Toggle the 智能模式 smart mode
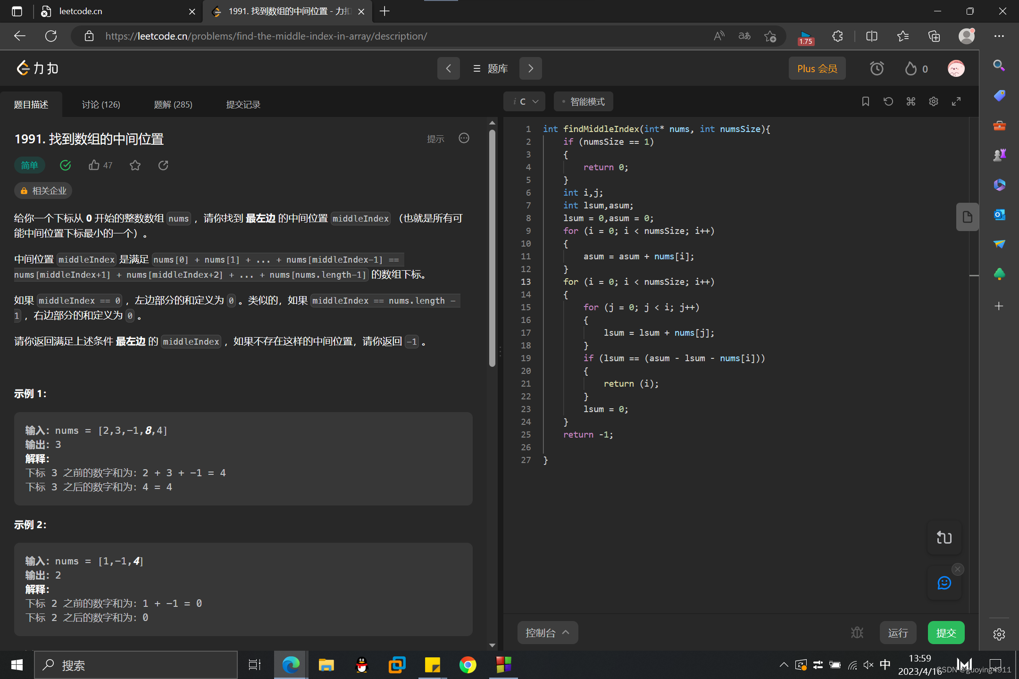The width and height of the screenshot is (1019, 679). 583,101
